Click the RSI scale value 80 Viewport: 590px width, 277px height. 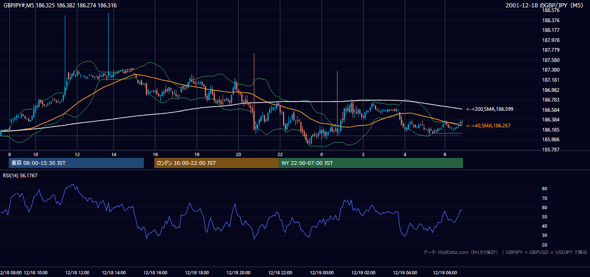click(x=544, y=189)
